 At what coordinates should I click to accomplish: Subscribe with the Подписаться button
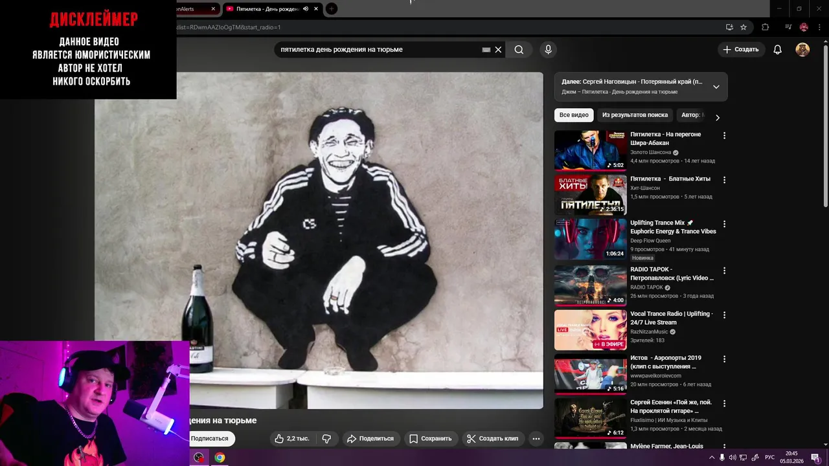pyautogui.click(x=210, y=439)
